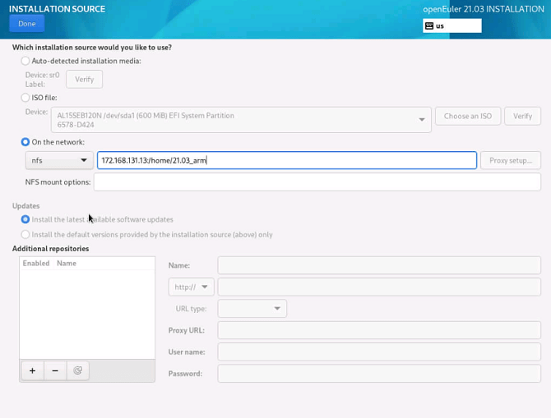Click the repository Name field

(379, 265)
